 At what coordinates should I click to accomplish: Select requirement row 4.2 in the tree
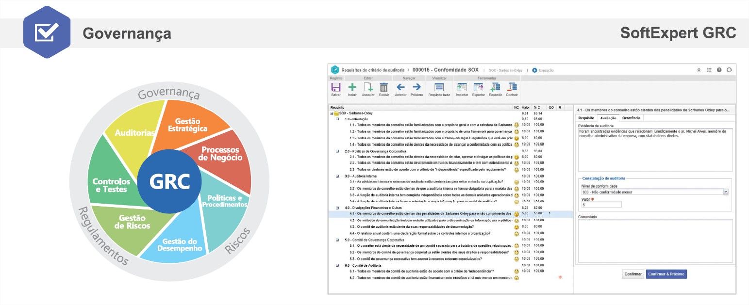point(431,220)
